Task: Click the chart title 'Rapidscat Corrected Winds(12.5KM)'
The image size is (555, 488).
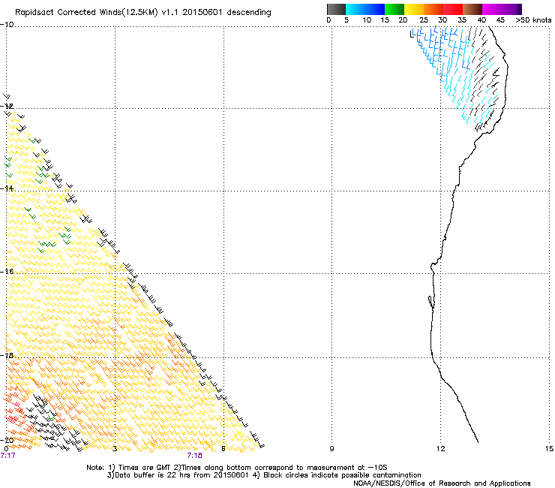Action: pyautogui.click(x=86, y=13)
